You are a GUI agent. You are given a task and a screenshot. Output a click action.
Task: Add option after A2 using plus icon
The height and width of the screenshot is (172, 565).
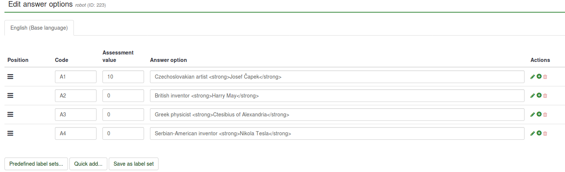pos(539,95)
